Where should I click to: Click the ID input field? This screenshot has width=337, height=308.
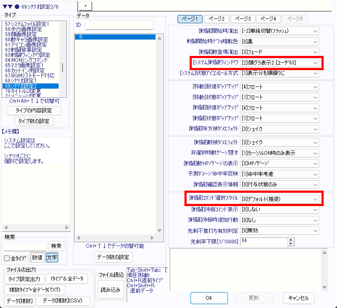point(119,25)
